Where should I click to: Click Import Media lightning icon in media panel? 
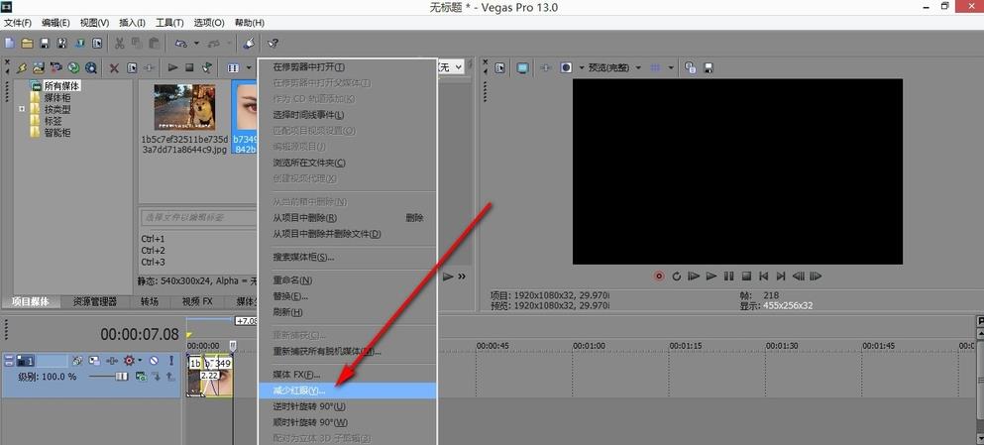(x=22, y=67)
